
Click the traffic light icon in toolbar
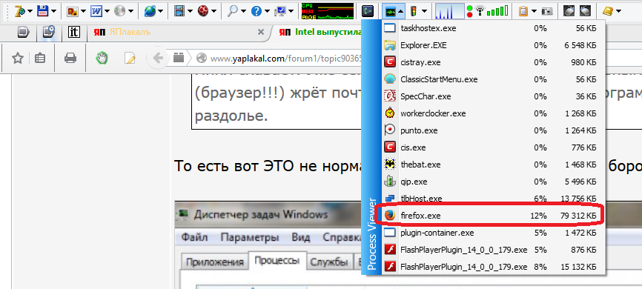413,11
